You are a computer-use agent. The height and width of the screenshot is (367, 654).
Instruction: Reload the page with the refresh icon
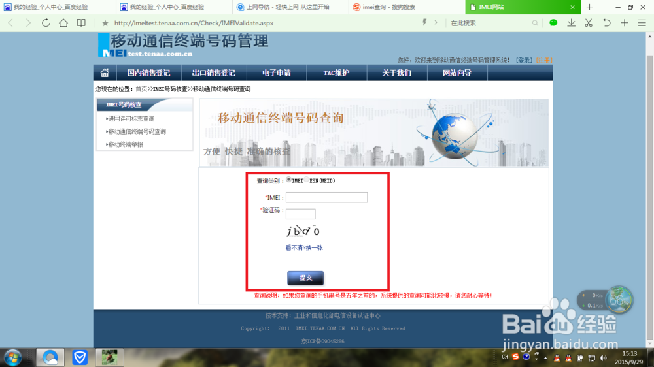pyautogui.click(x=46, y=23)
